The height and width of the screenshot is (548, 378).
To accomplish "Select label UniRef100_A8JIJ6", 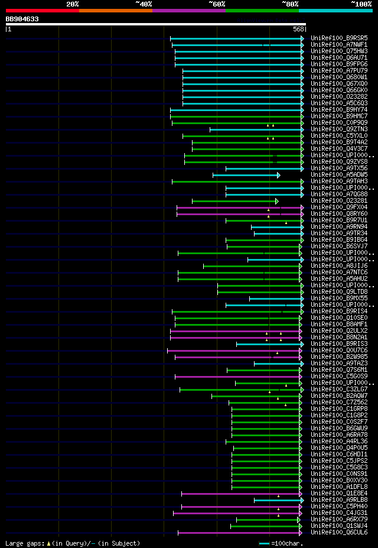I will pyautogui.click(x=339, y=265).
